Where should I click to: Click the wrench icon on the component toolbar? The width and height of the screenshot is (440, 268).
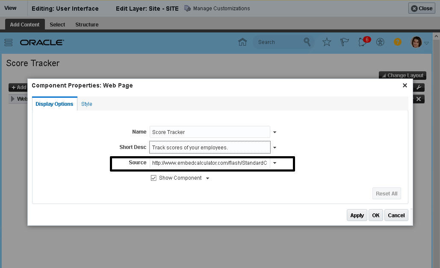pos(419,87)
